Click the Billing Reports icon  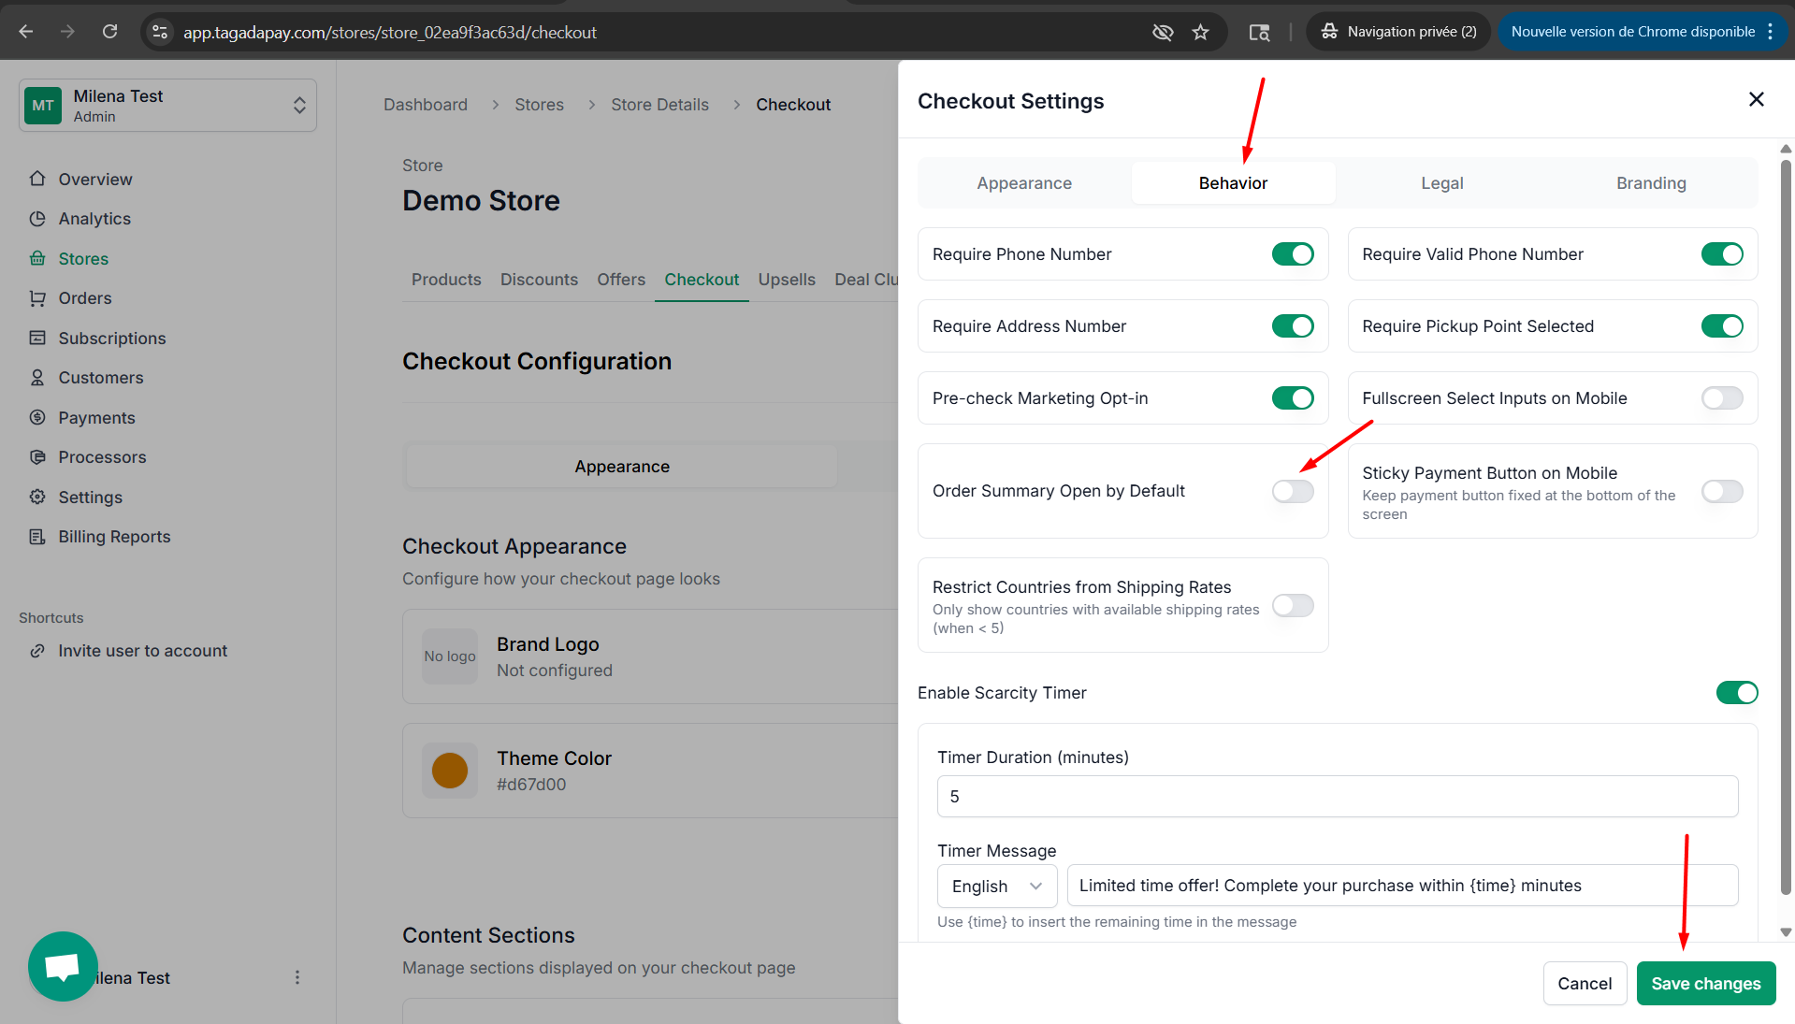[37, 537]
